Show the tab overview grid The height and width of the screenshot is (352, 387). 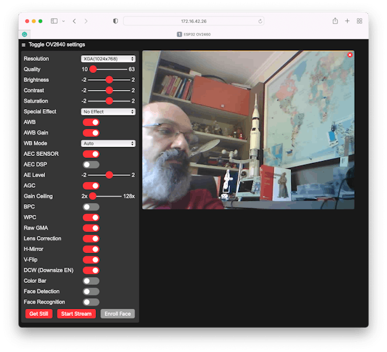click(360, 21)
